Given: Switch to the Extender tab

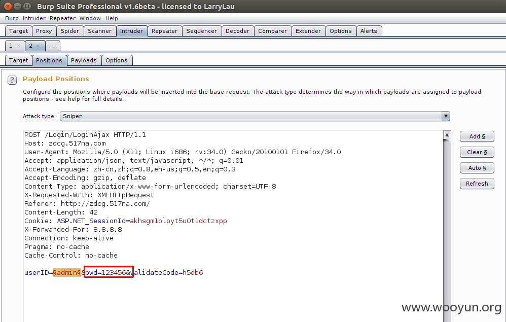Looking at the screenshot, I should point(308,31).
